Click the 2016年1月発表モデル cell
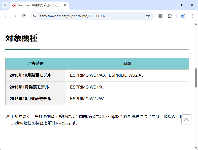This screenshot has height=150, width=198. pyautogui.click(x=36, y=87)
